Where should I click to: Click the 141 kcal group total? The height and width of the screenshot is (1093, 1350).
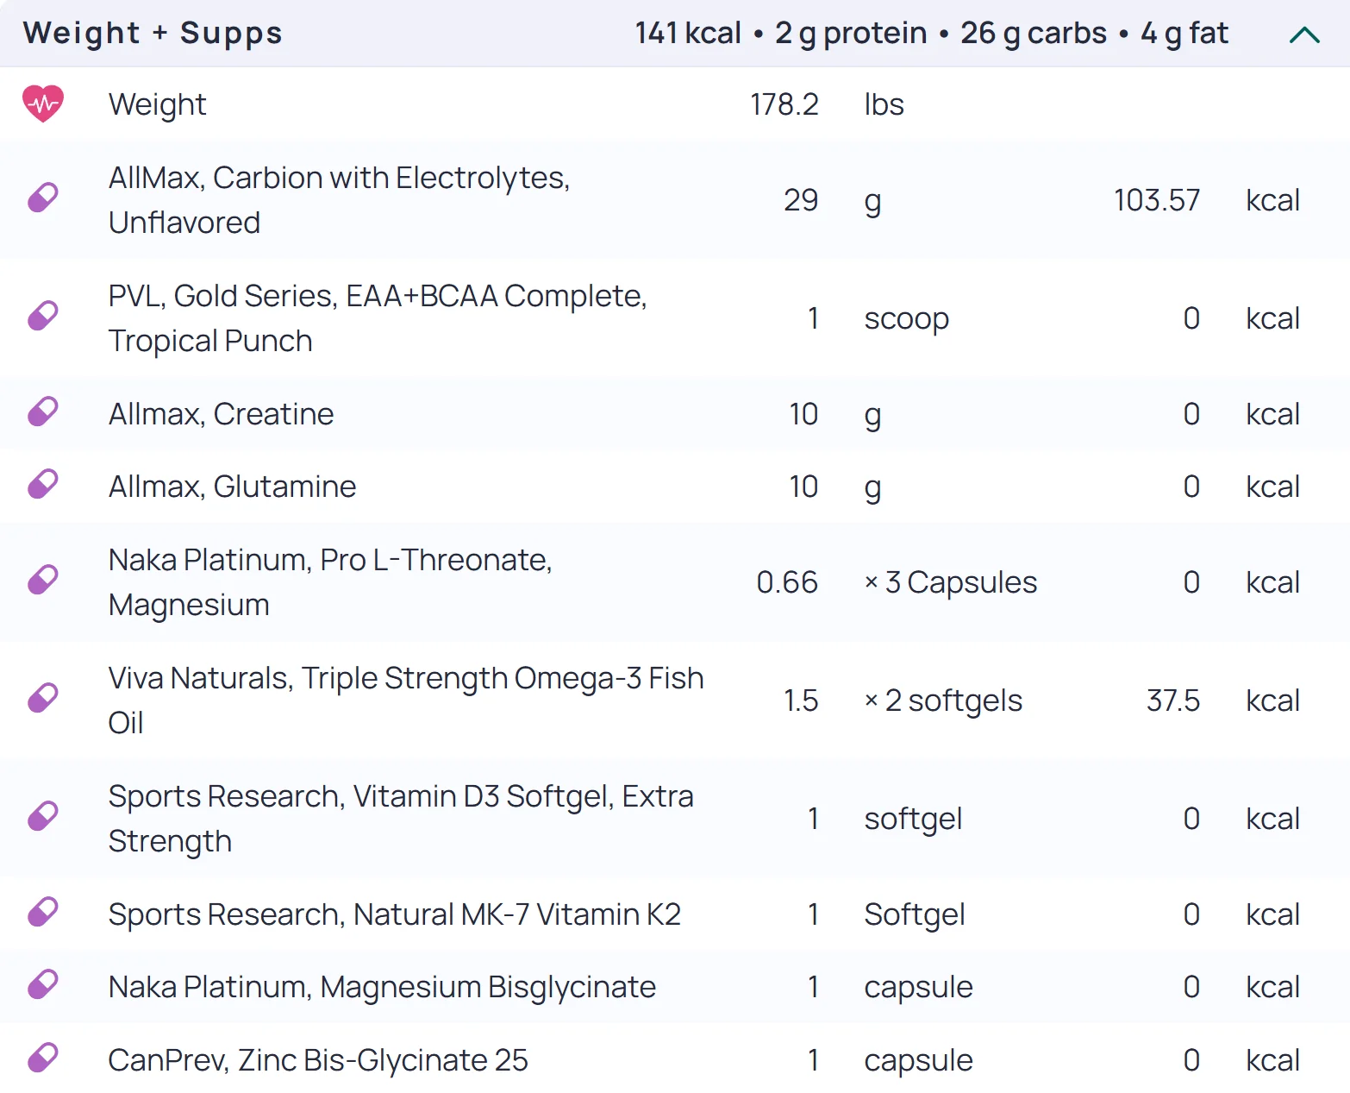[688, 33]
